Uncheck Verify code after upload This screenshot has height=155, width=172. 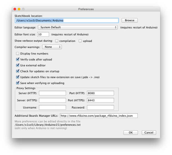(17, 59)
